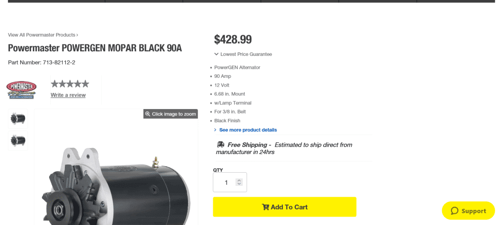This screenshot has height=225, width=503.
Task: Click the Support chat bubble icon
Action: pyautogui.click(x=454, y=211)
